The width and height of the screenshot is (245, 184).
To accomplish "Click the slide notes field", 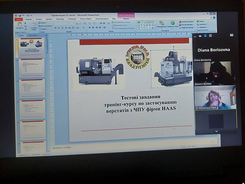I will click(x=123, y=147).
